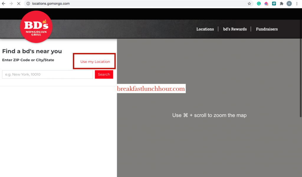Image resolution: width=302 pixels, height=177 pixels.
Task: Open the teal square extension icon
Action: pos(274,4)
